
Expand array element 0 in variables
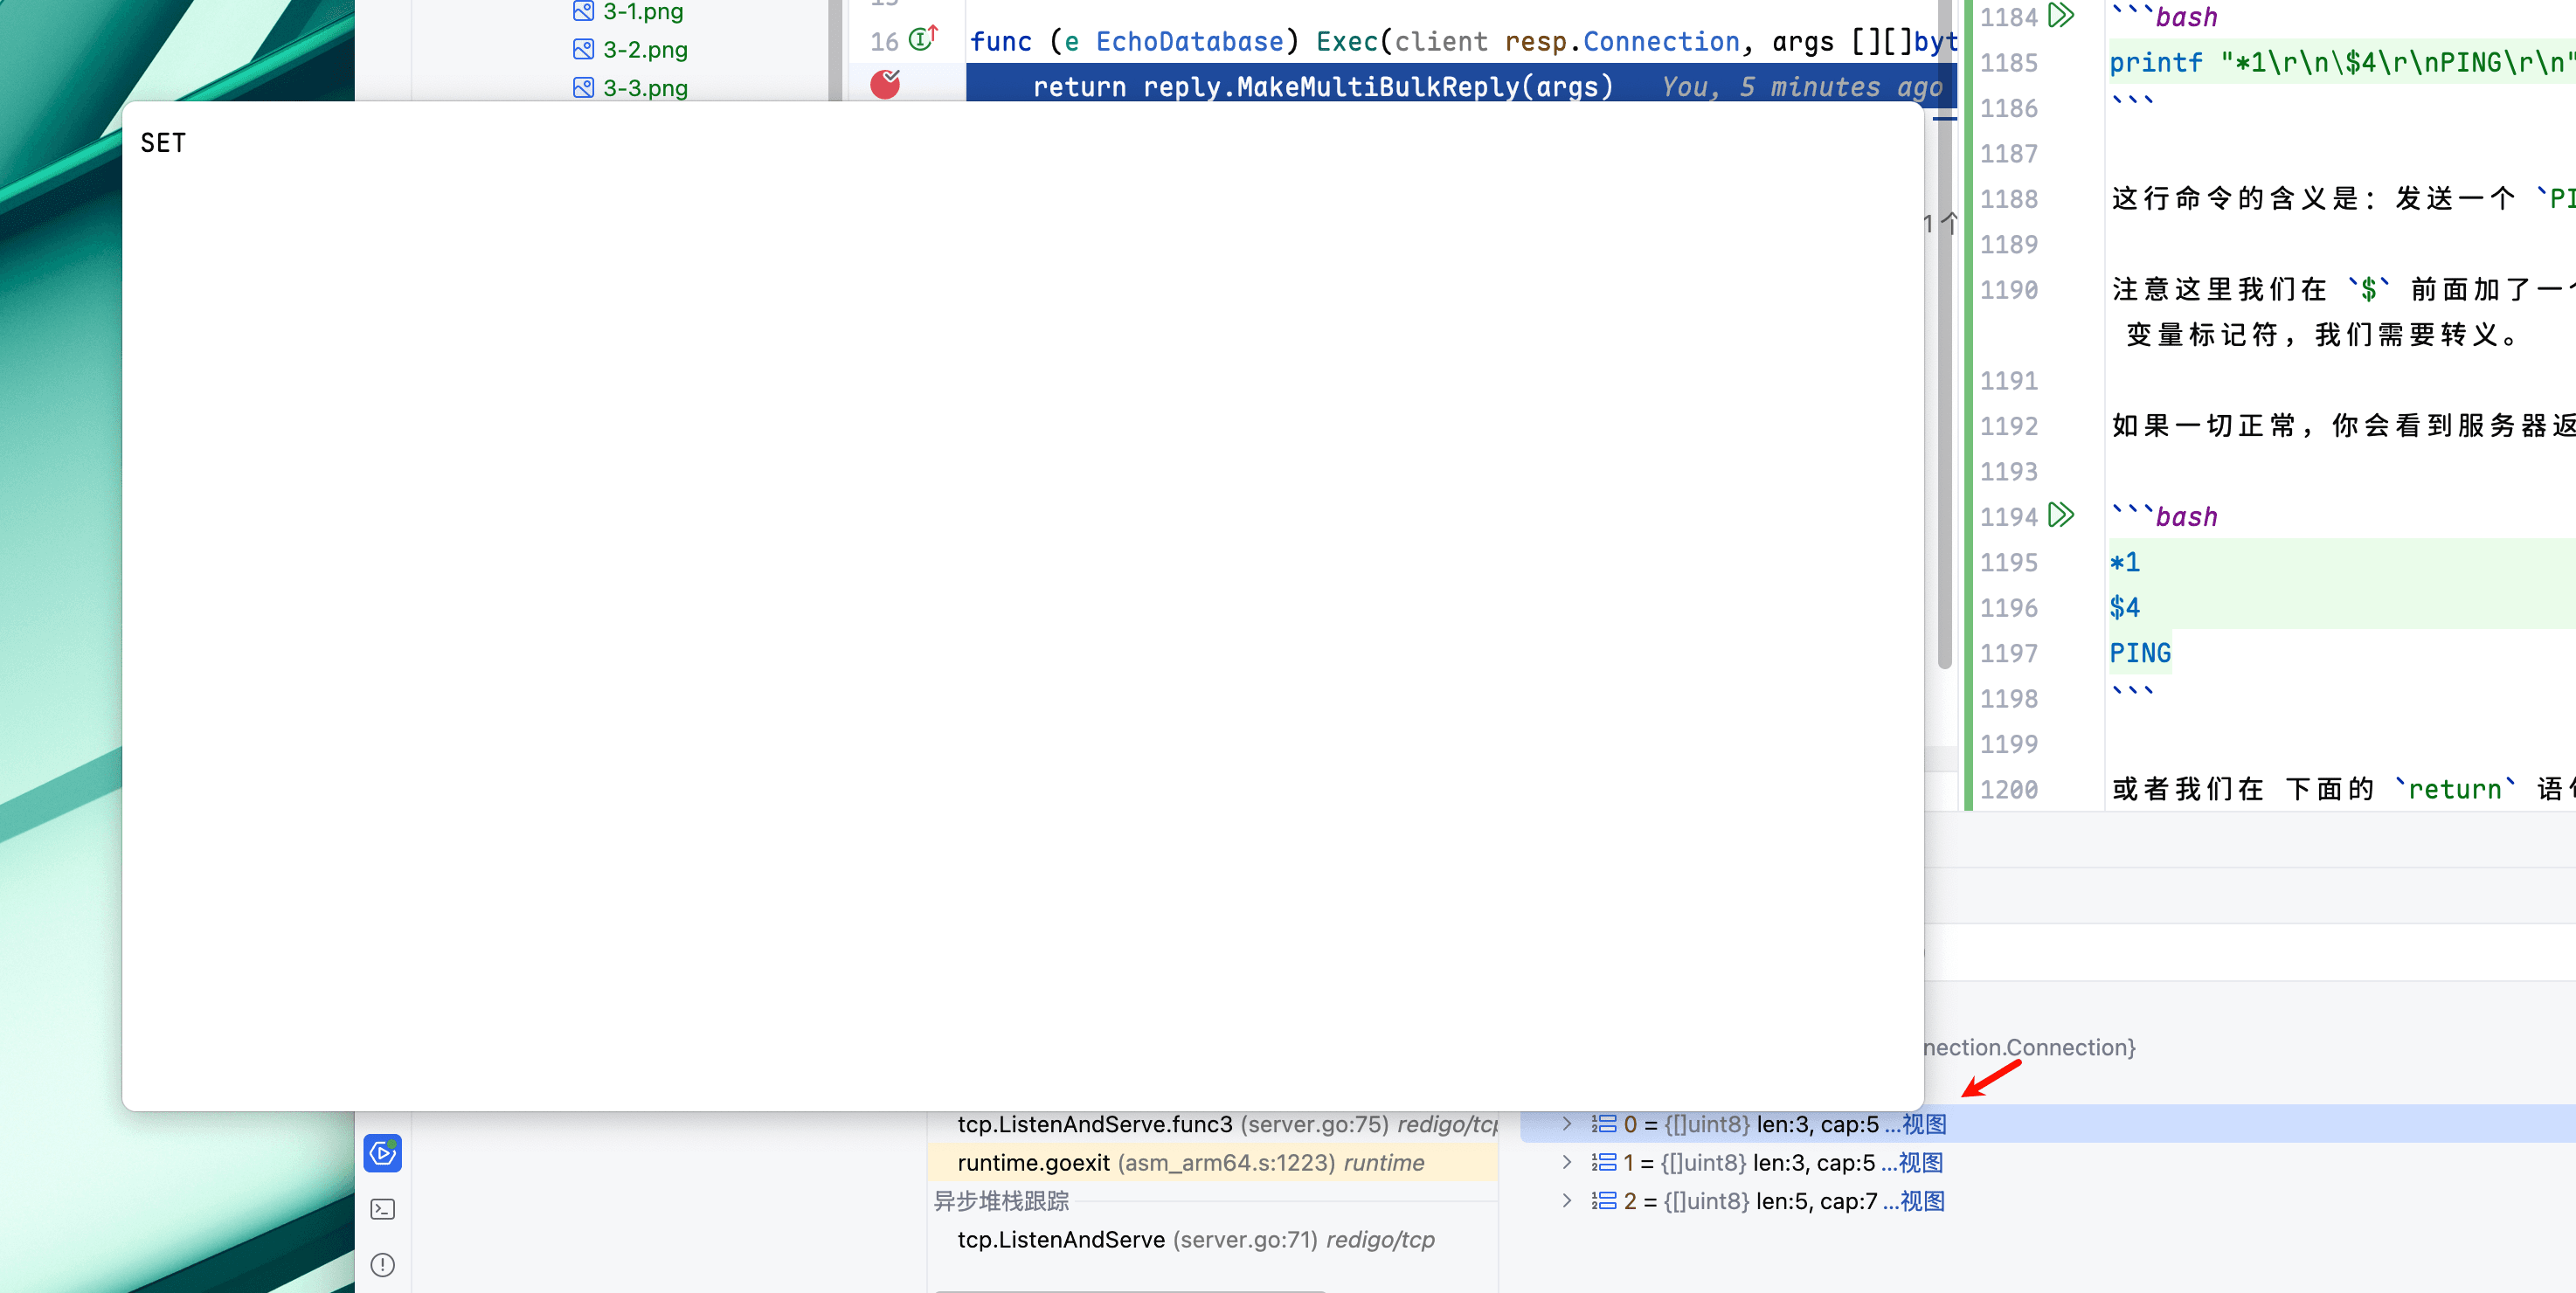(x=1567, y=1123)
